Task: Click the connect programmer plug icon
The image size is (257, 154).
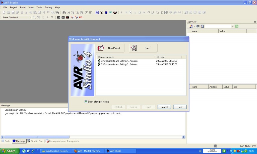Action: coord(102,12)
